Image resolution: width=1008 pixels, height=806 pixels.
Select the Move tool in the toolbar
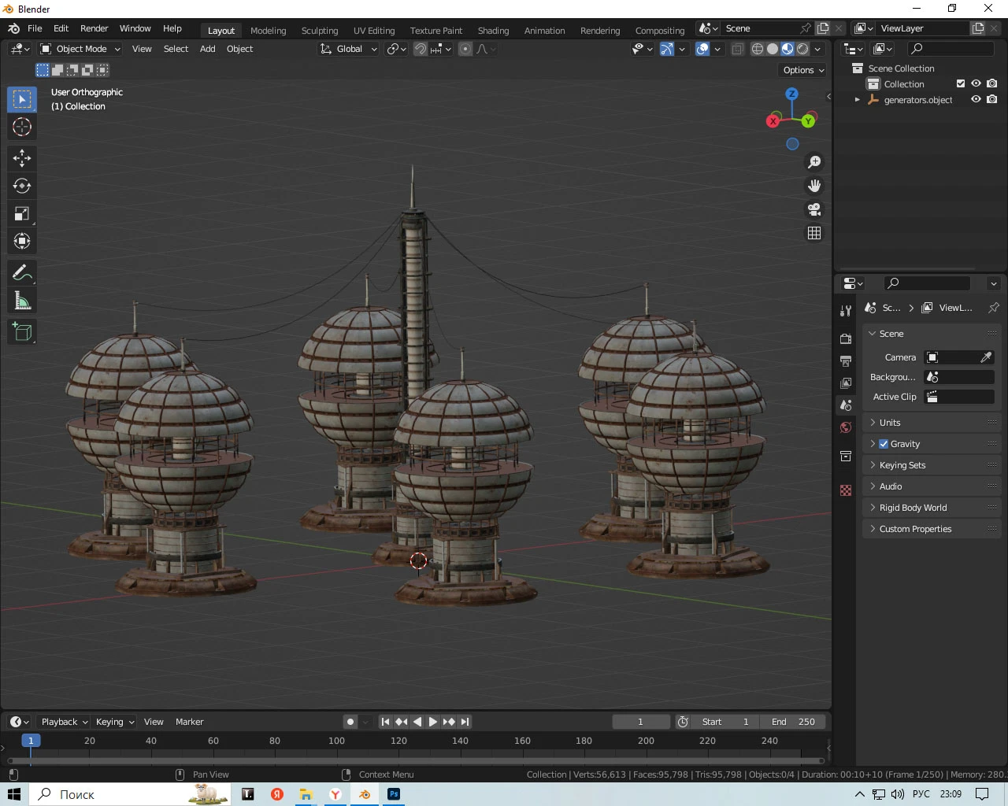(22, 158)
